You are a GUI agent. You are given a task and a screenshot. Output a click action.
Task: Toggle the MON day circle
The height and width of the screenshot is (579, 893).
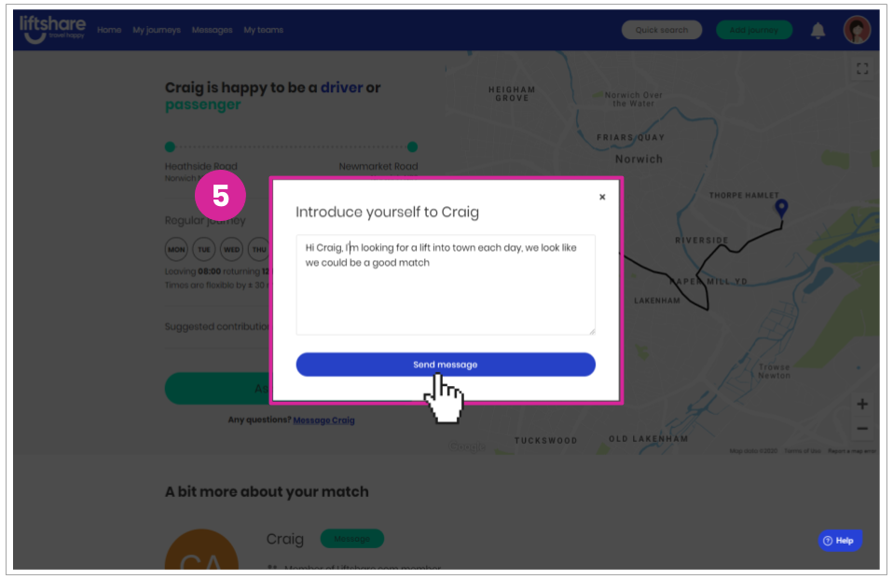click(176, 249)
